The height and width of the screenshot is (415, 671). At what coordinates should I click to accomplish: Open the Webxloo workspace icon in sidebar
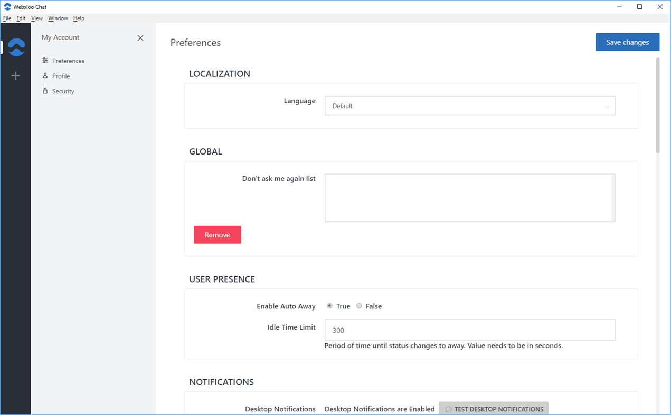16,47
